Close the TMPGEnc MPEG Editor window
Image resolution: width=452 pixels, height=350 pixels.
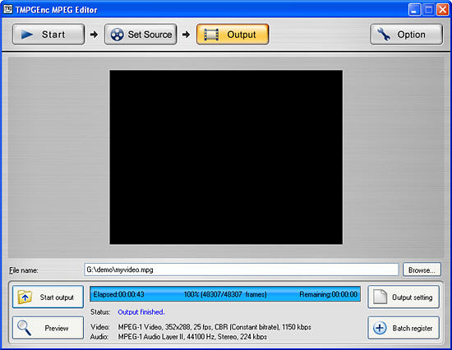442,10
